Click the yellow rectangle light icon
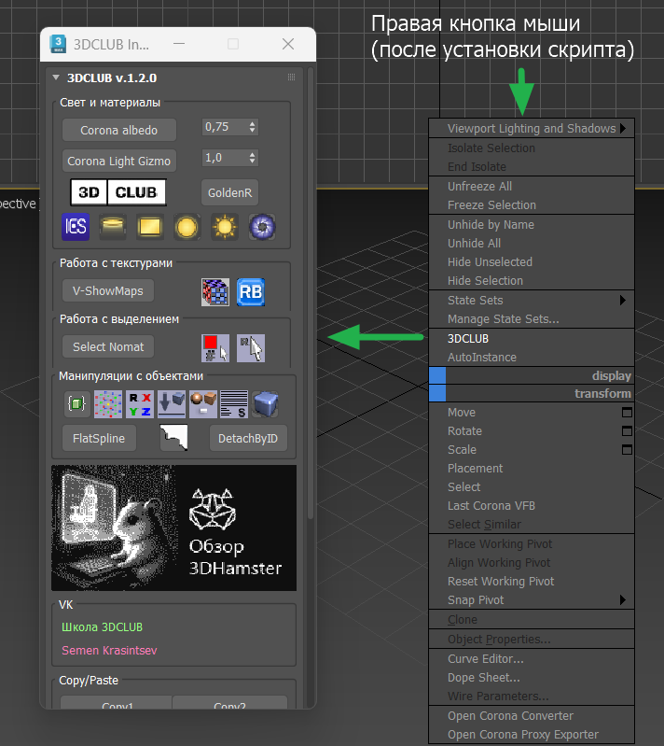Viewport: 664px width, 746px height. coord(150,227)
